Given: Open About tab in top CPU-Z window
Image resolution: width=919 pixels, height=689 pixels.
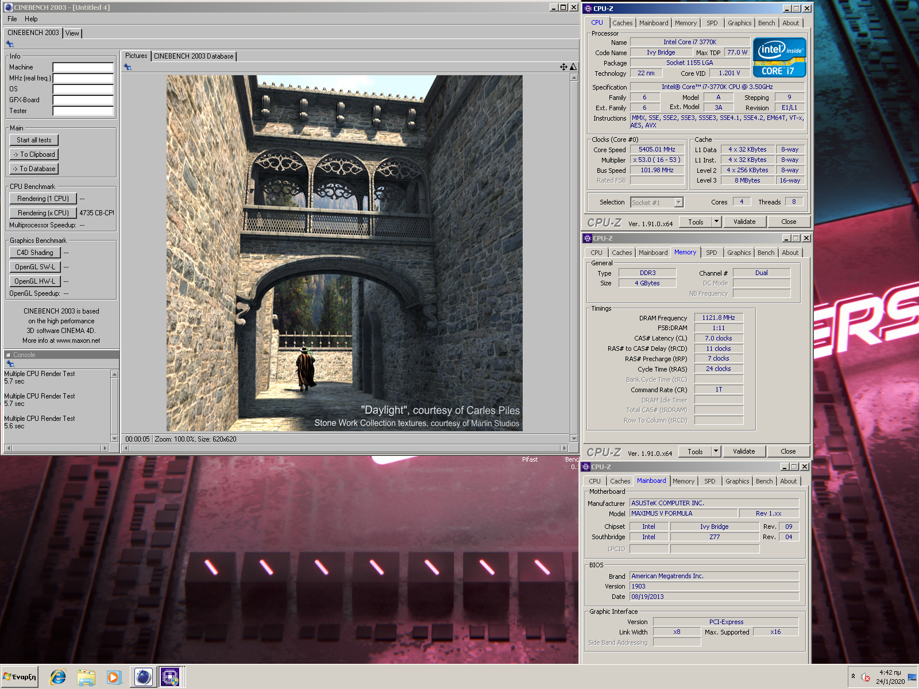Looking at the screenshot, I should tap(790, 23).
